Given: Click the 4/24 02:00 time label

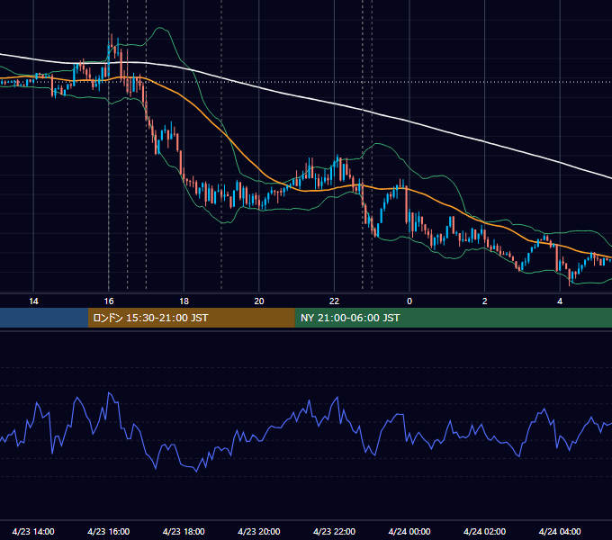Looking at the screenshot, I should 484,531.
